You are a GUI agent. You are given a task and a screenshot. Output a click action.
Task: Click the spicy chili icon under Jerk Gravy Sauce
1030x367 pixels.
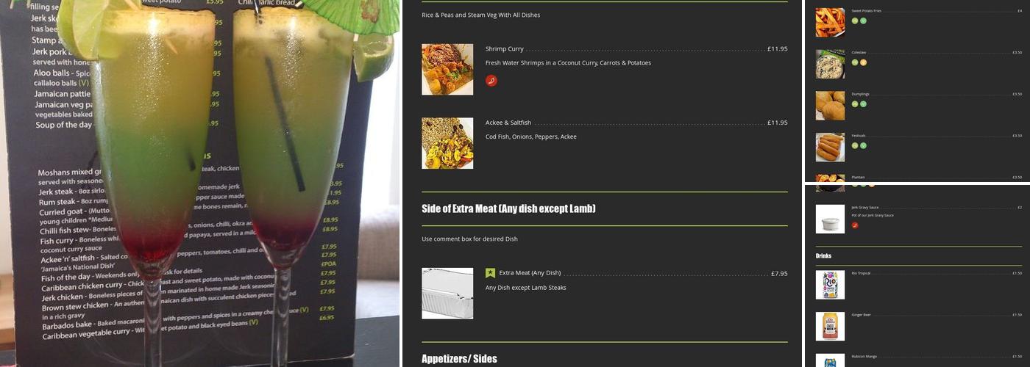[x=855, y=225]
